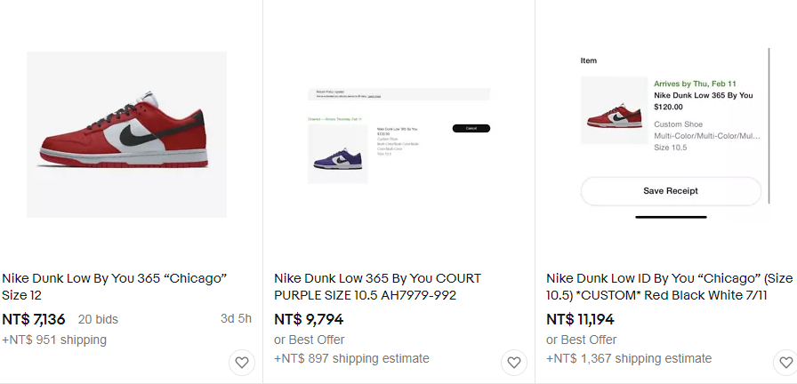
Task: Open the Save Receipt screenshot image
Action: point(671,133)
